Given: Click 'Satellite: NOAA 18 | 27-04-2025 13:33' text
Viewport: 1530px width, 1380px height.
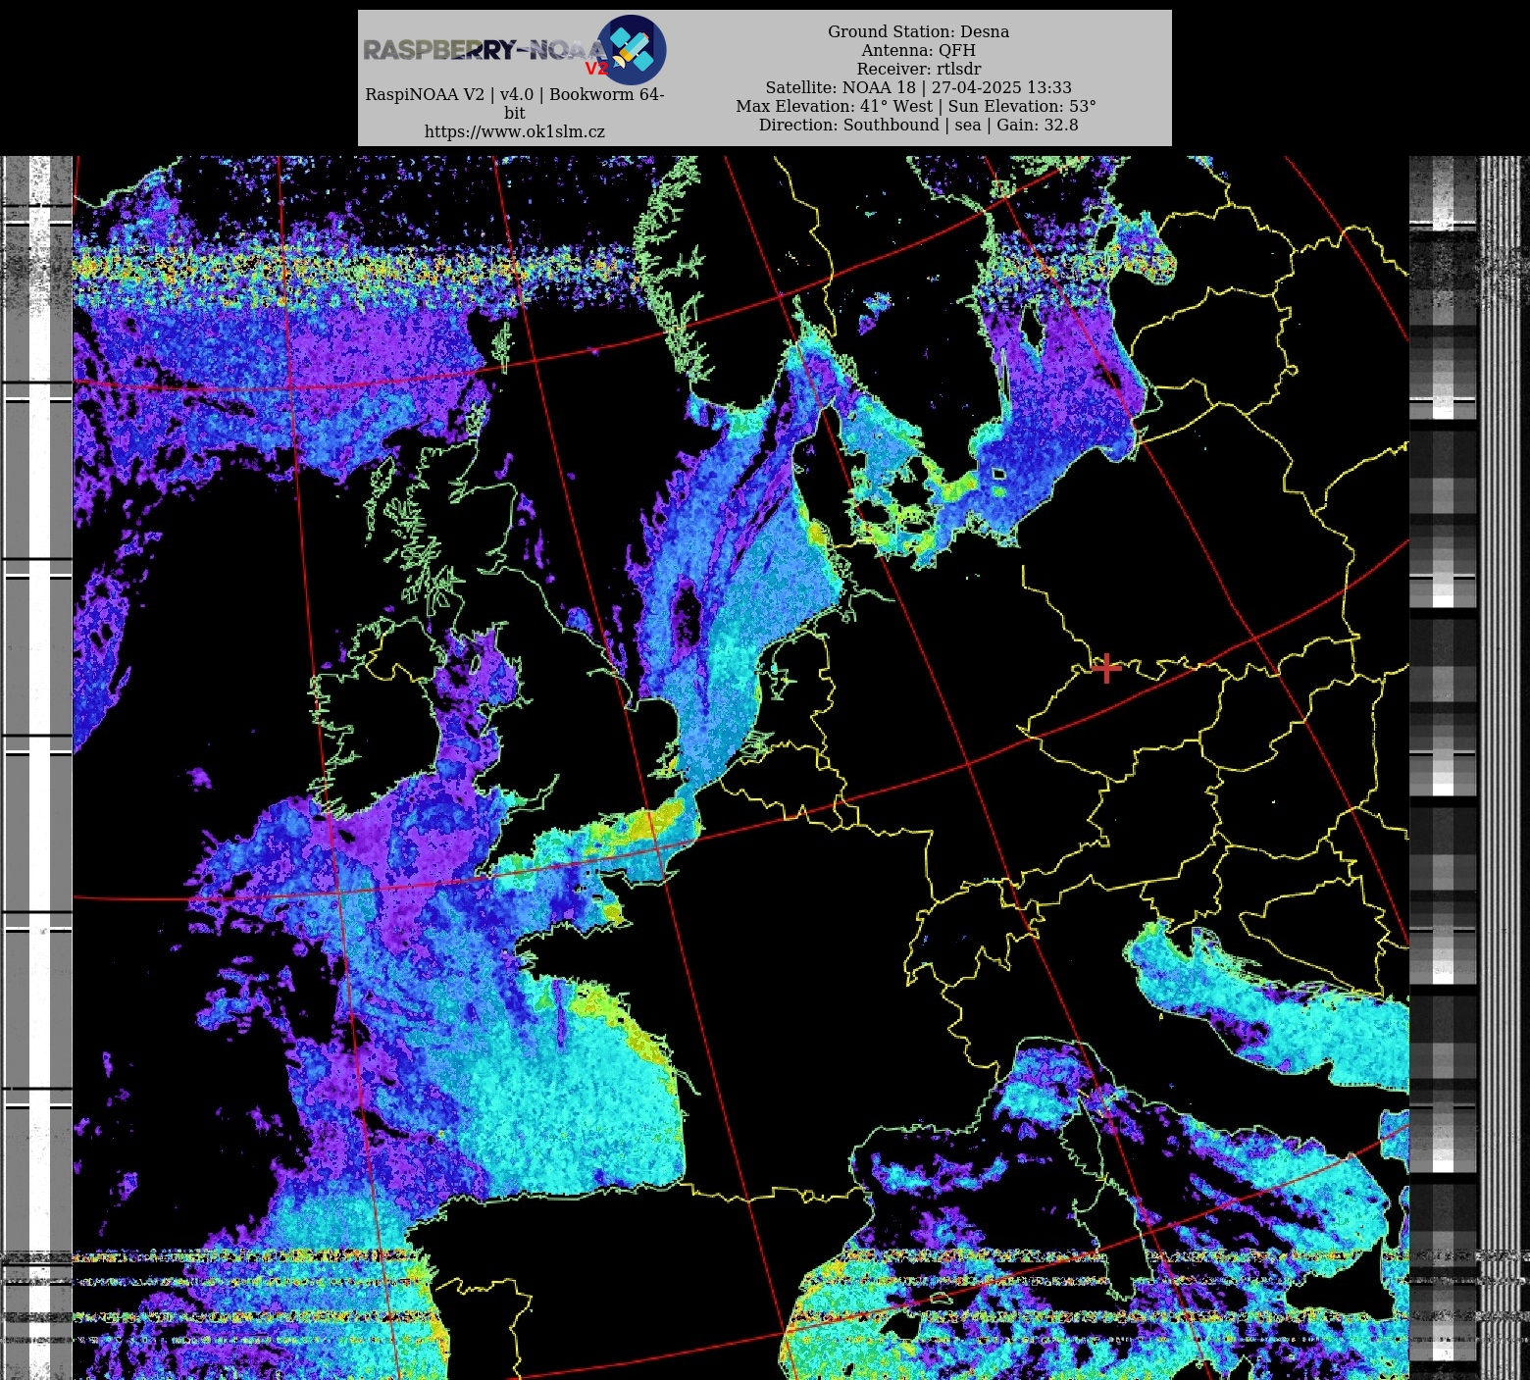Looking at the screenshot, I should tap(918, 87).
